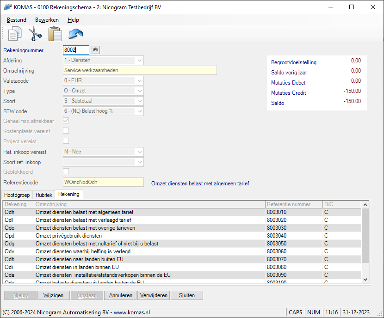Click reference number 8003050
Image resolution: width=384 pixels, height=318 pixels.
277,244
